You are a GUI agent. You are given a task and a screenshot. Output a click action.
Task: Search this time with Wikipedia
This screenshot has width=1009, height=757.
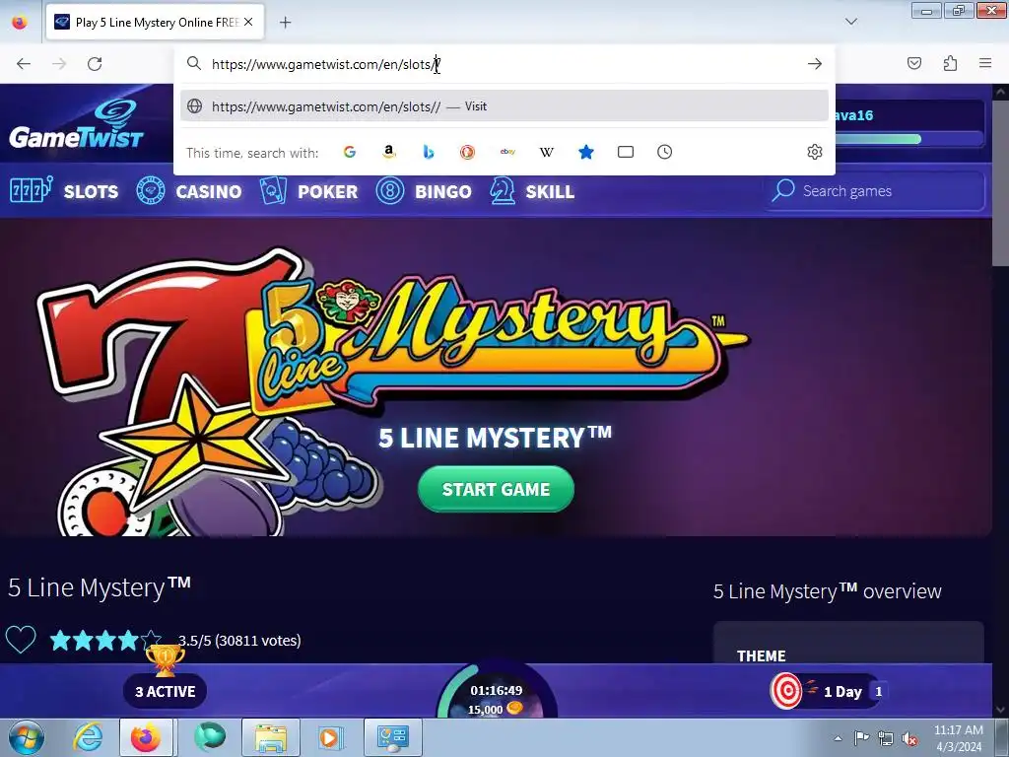547,152
